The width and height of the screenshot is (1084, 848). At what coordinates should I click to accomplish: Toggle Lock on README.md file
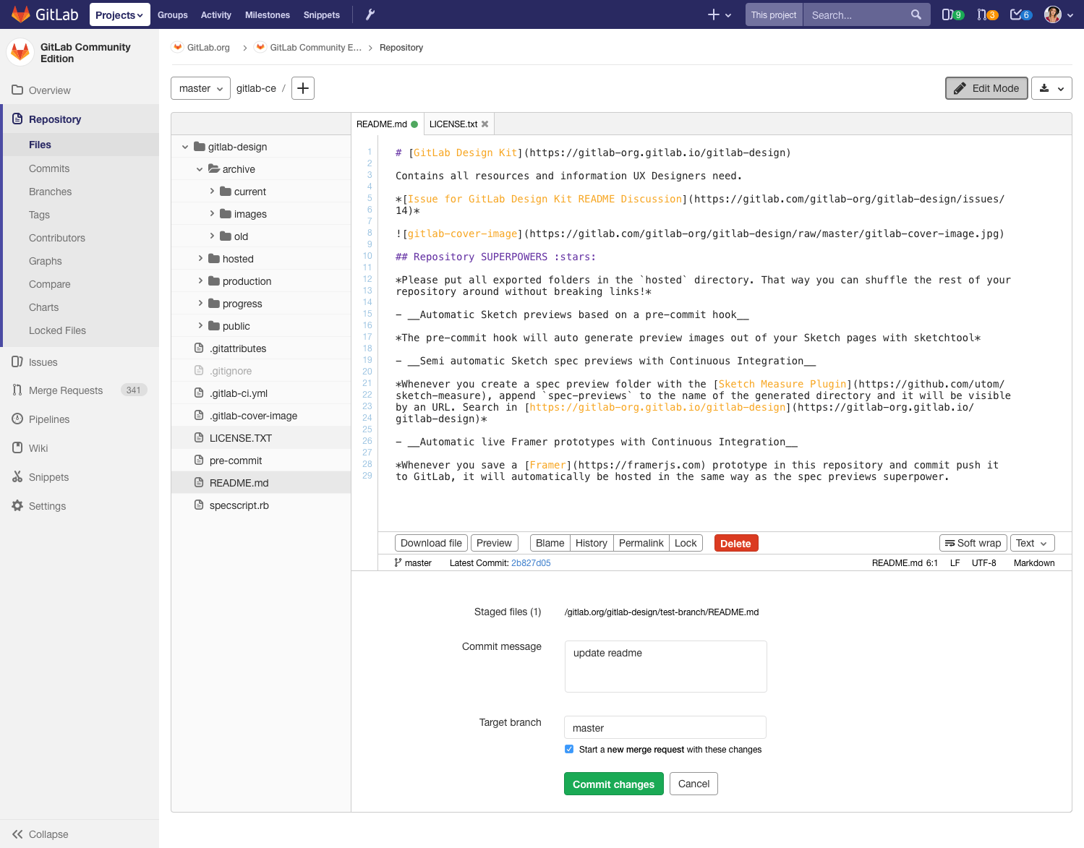pyautogui.click(x=685, y=543)
